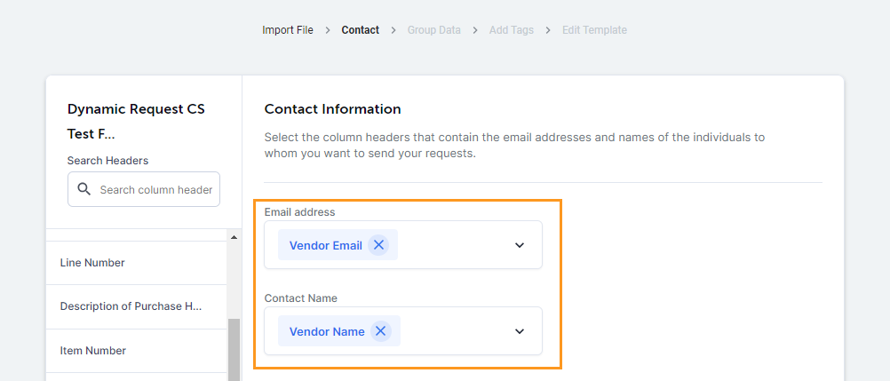Screen dimensions: 890x381
Task: Select the Contact breadcrumb step
Action: point(360,30)
